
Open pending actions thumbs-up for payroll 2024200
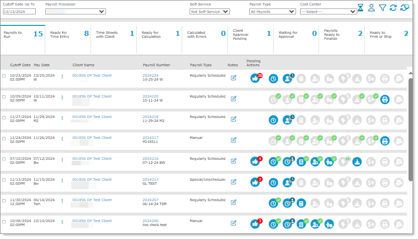coord(255,224)
